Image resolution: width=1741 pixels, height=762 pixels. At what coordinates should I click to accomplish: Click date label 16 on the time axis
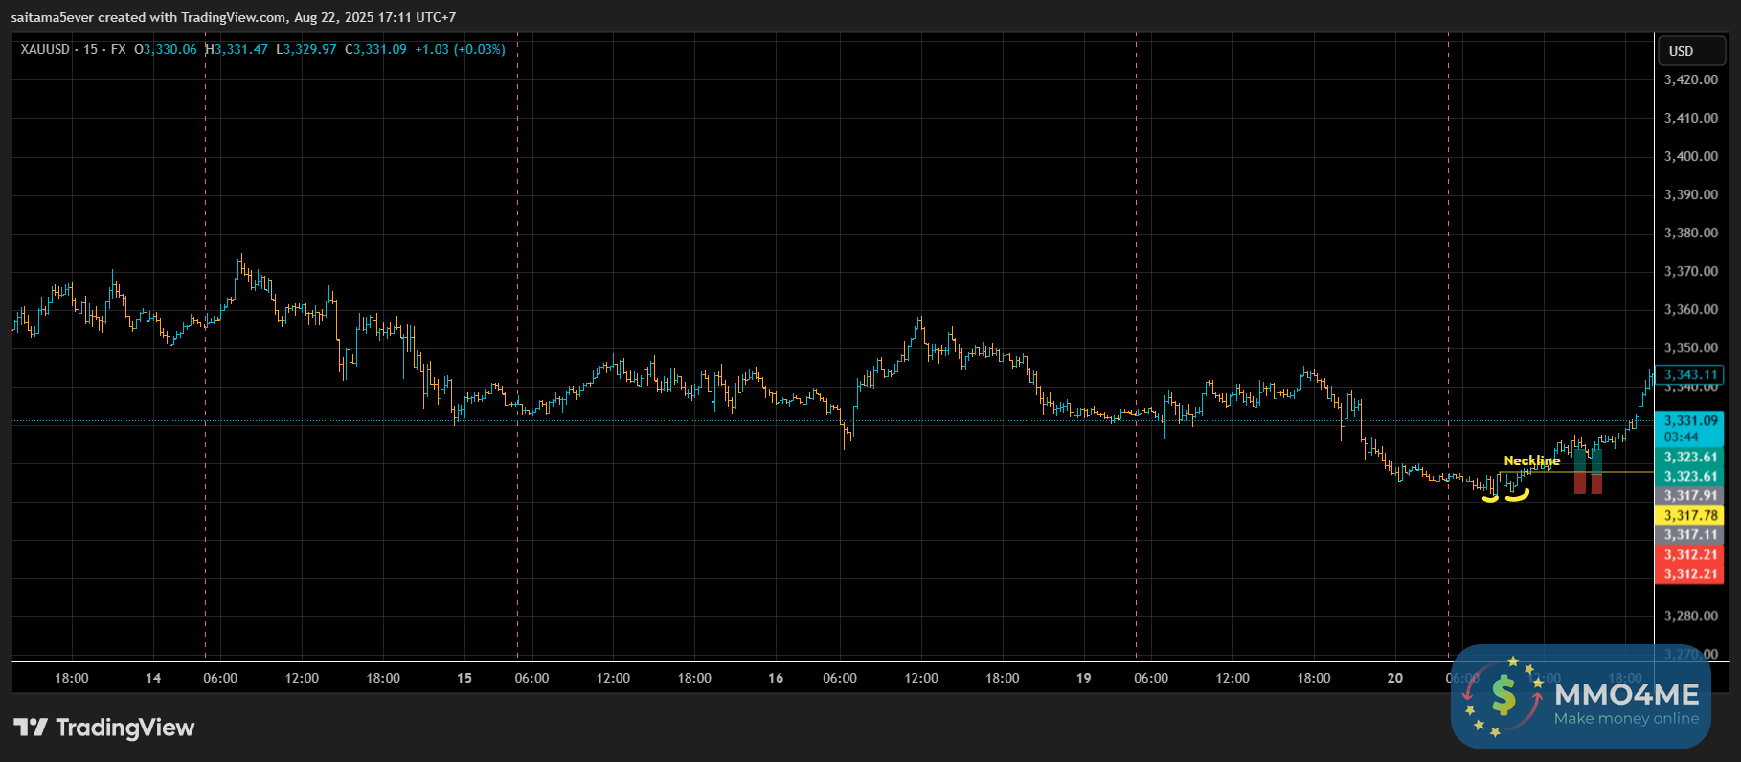[776, 678]
